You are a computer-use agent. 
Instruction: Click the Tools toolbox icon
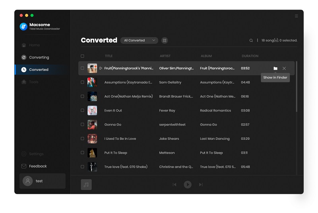24,82
